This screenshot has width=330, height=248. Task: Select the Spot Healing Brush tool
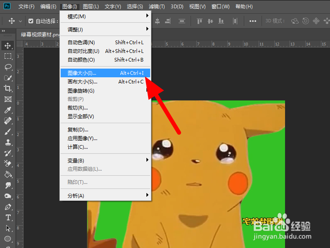coord(8,121)
